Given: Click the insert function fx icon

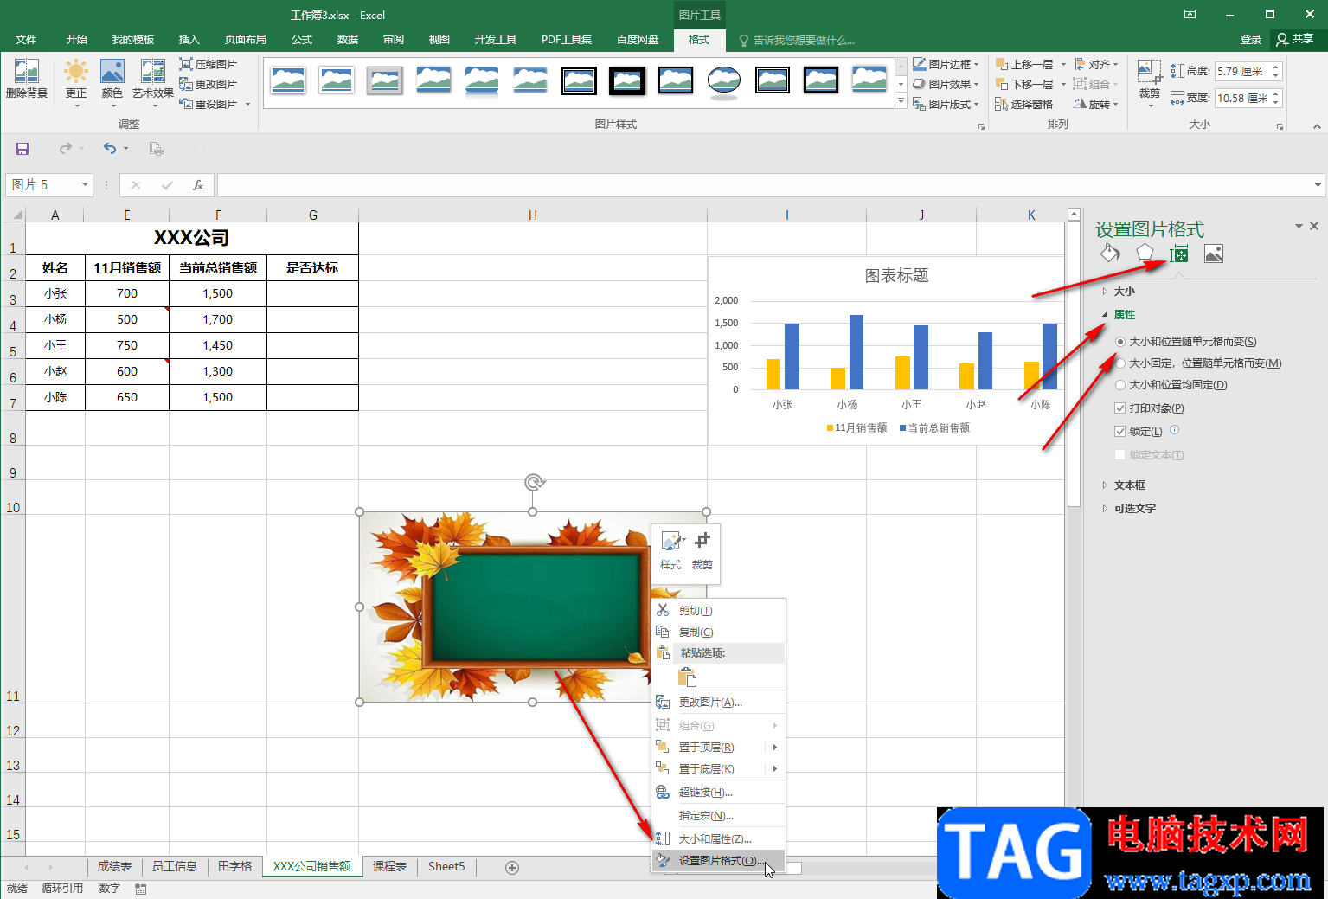Looking at the screenshot, I should (x=198, y=184).
